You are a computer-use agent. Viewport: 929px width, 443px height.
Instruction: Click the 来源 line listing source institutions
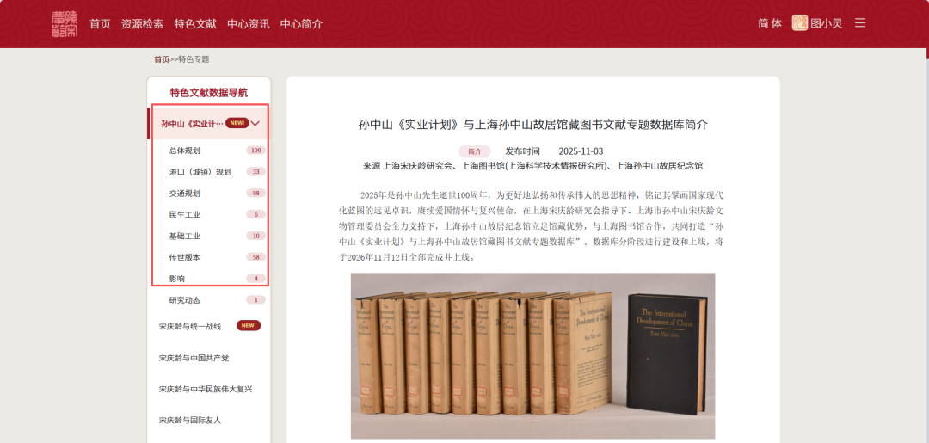(x=533, y=166)
